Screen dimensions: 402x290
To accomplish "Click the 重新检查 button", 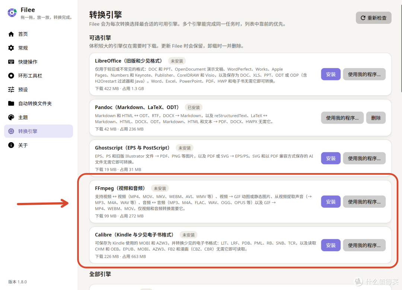I will (x=374, y=18).
